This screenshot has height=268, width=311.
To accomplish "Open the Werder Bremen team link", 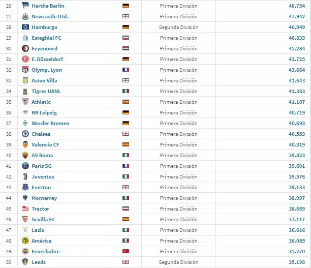I will [50, 123].
